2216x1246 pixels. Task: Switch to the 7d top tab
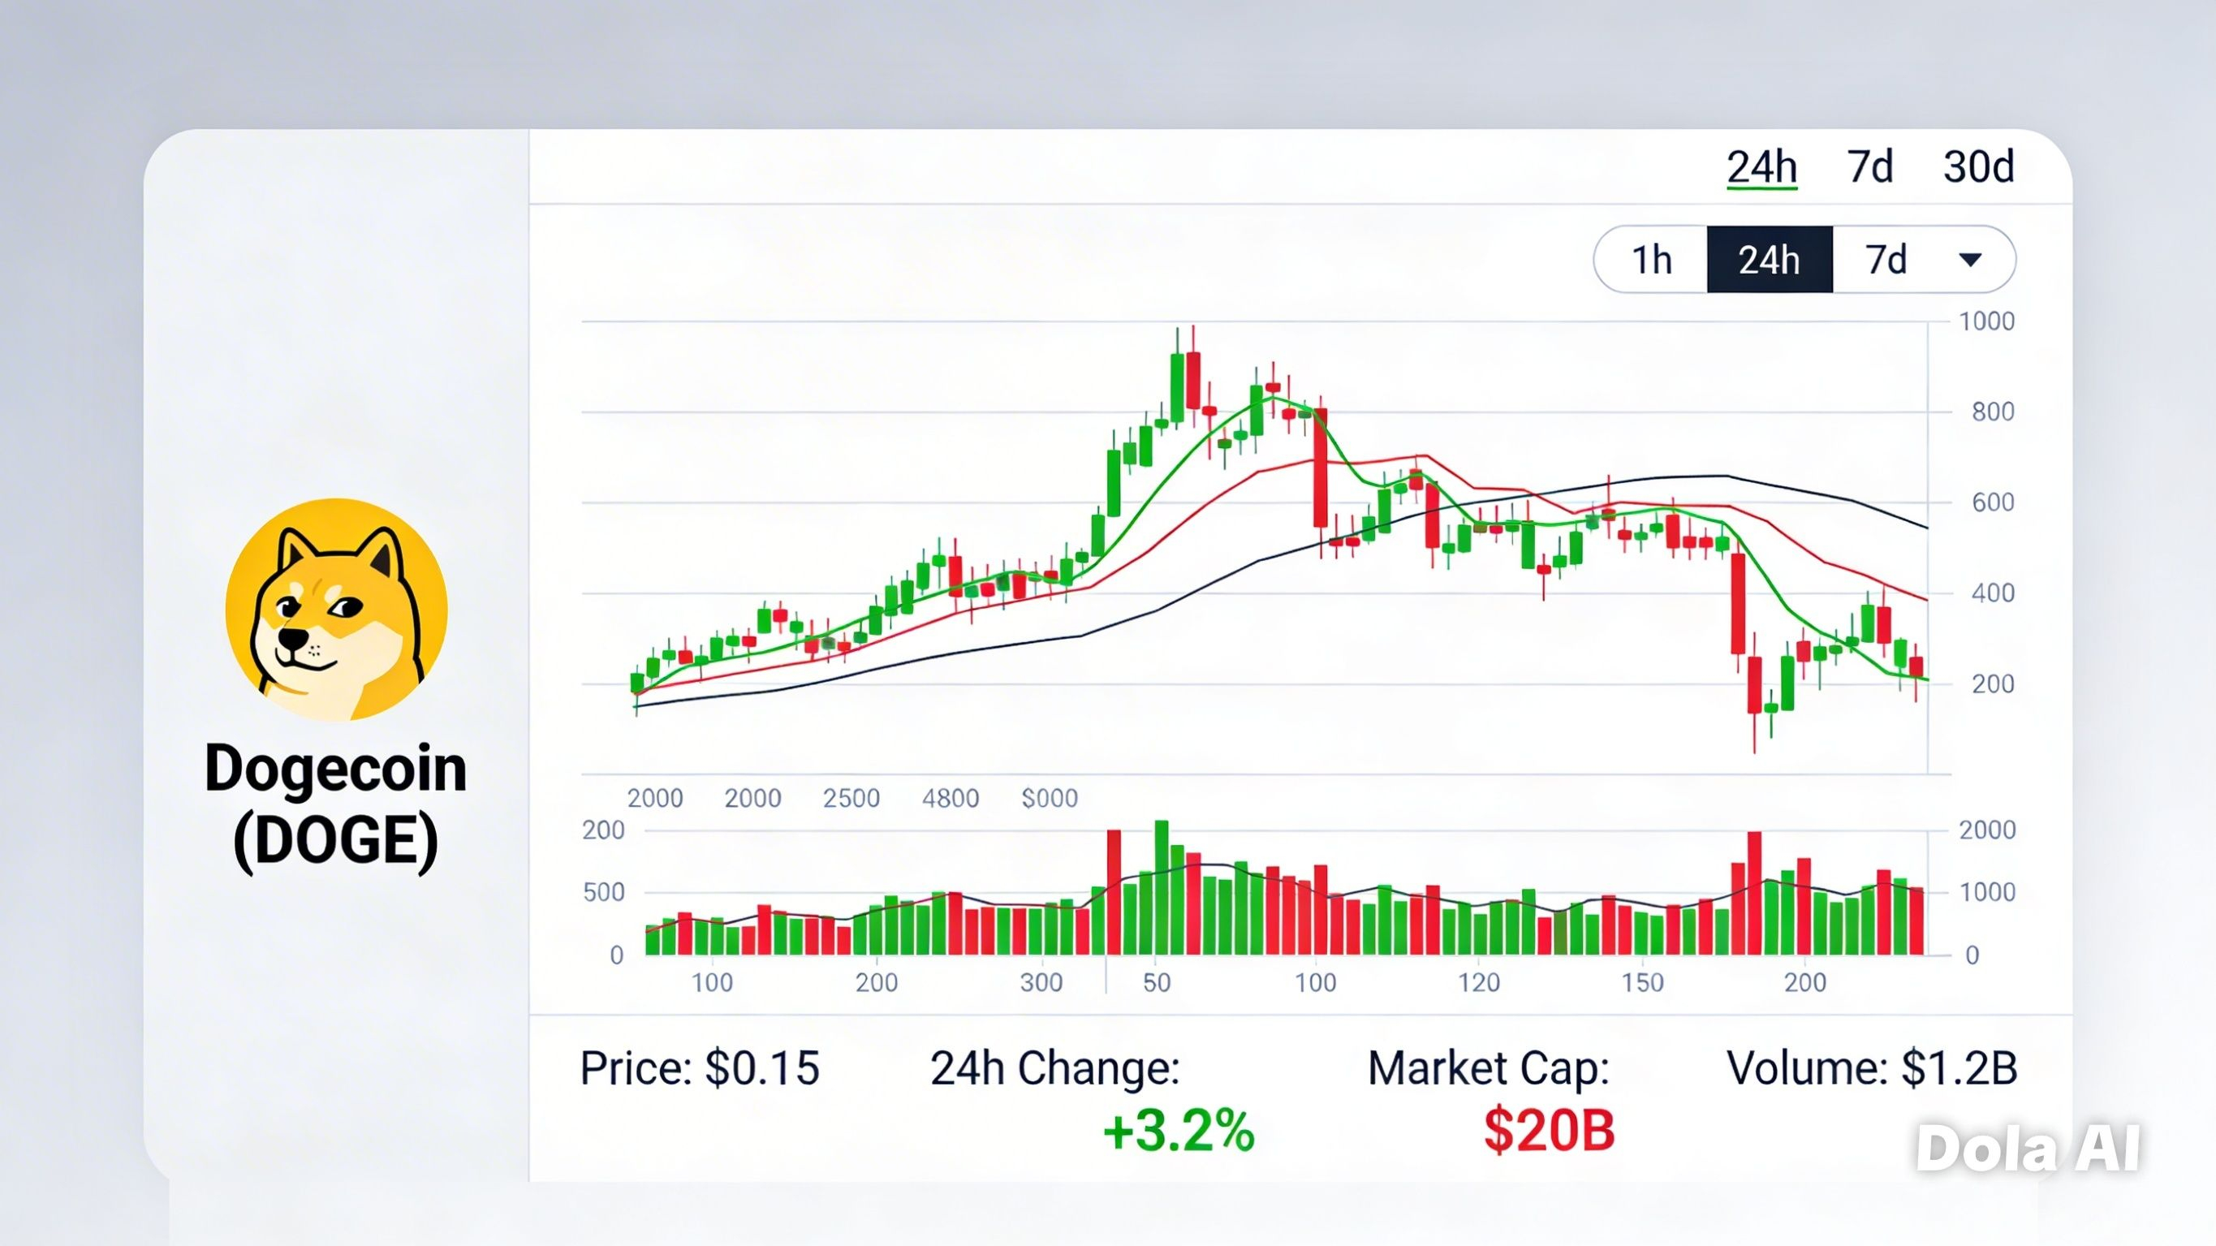[x=1870, y=166]
